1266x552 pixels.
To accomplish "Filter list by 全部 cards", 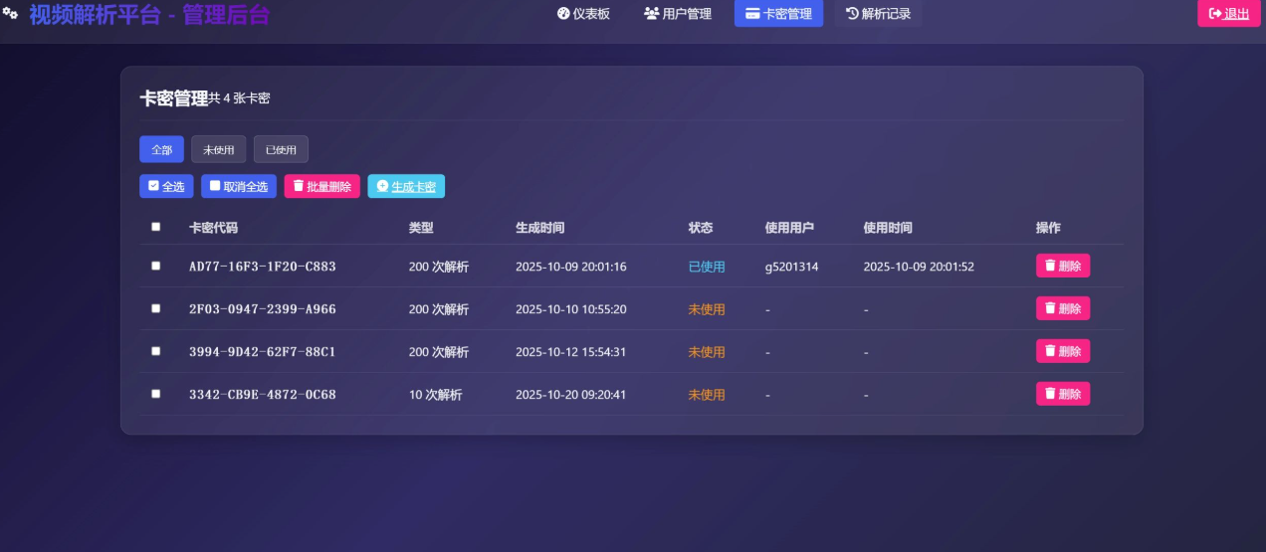I will [161, 149].
